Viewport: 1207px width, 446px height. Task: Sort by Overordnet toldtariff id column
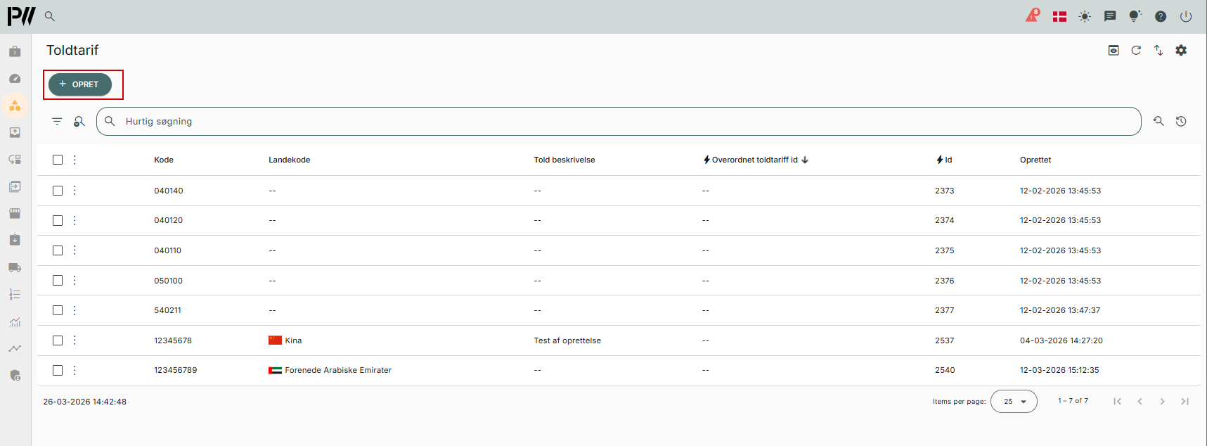[x=755, y=160]
